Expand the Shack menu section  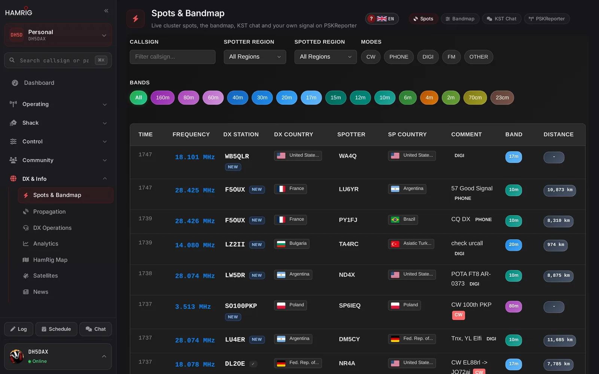click(x=58, y=123)
